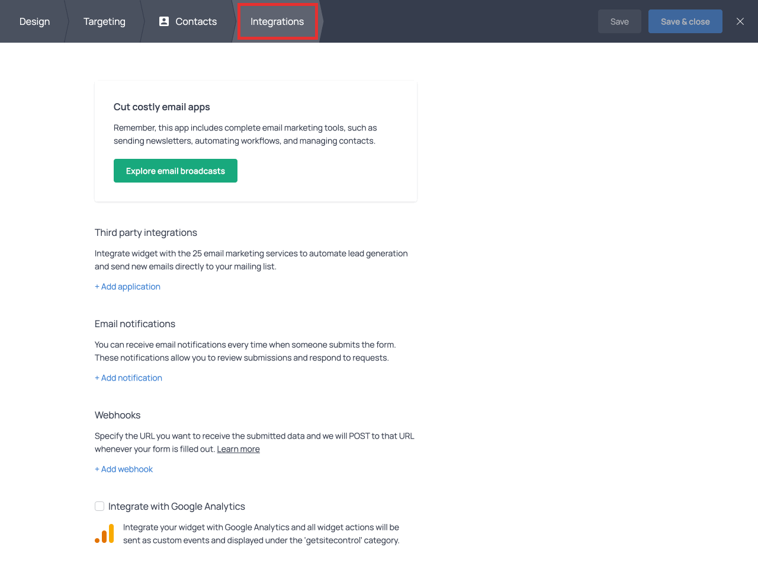Click the Add notification link
This screenshot has width=758, height=569.
[129, 378]
